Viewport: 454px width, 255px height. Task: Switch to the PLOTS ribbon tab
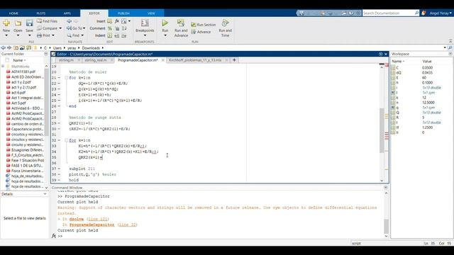41,13
